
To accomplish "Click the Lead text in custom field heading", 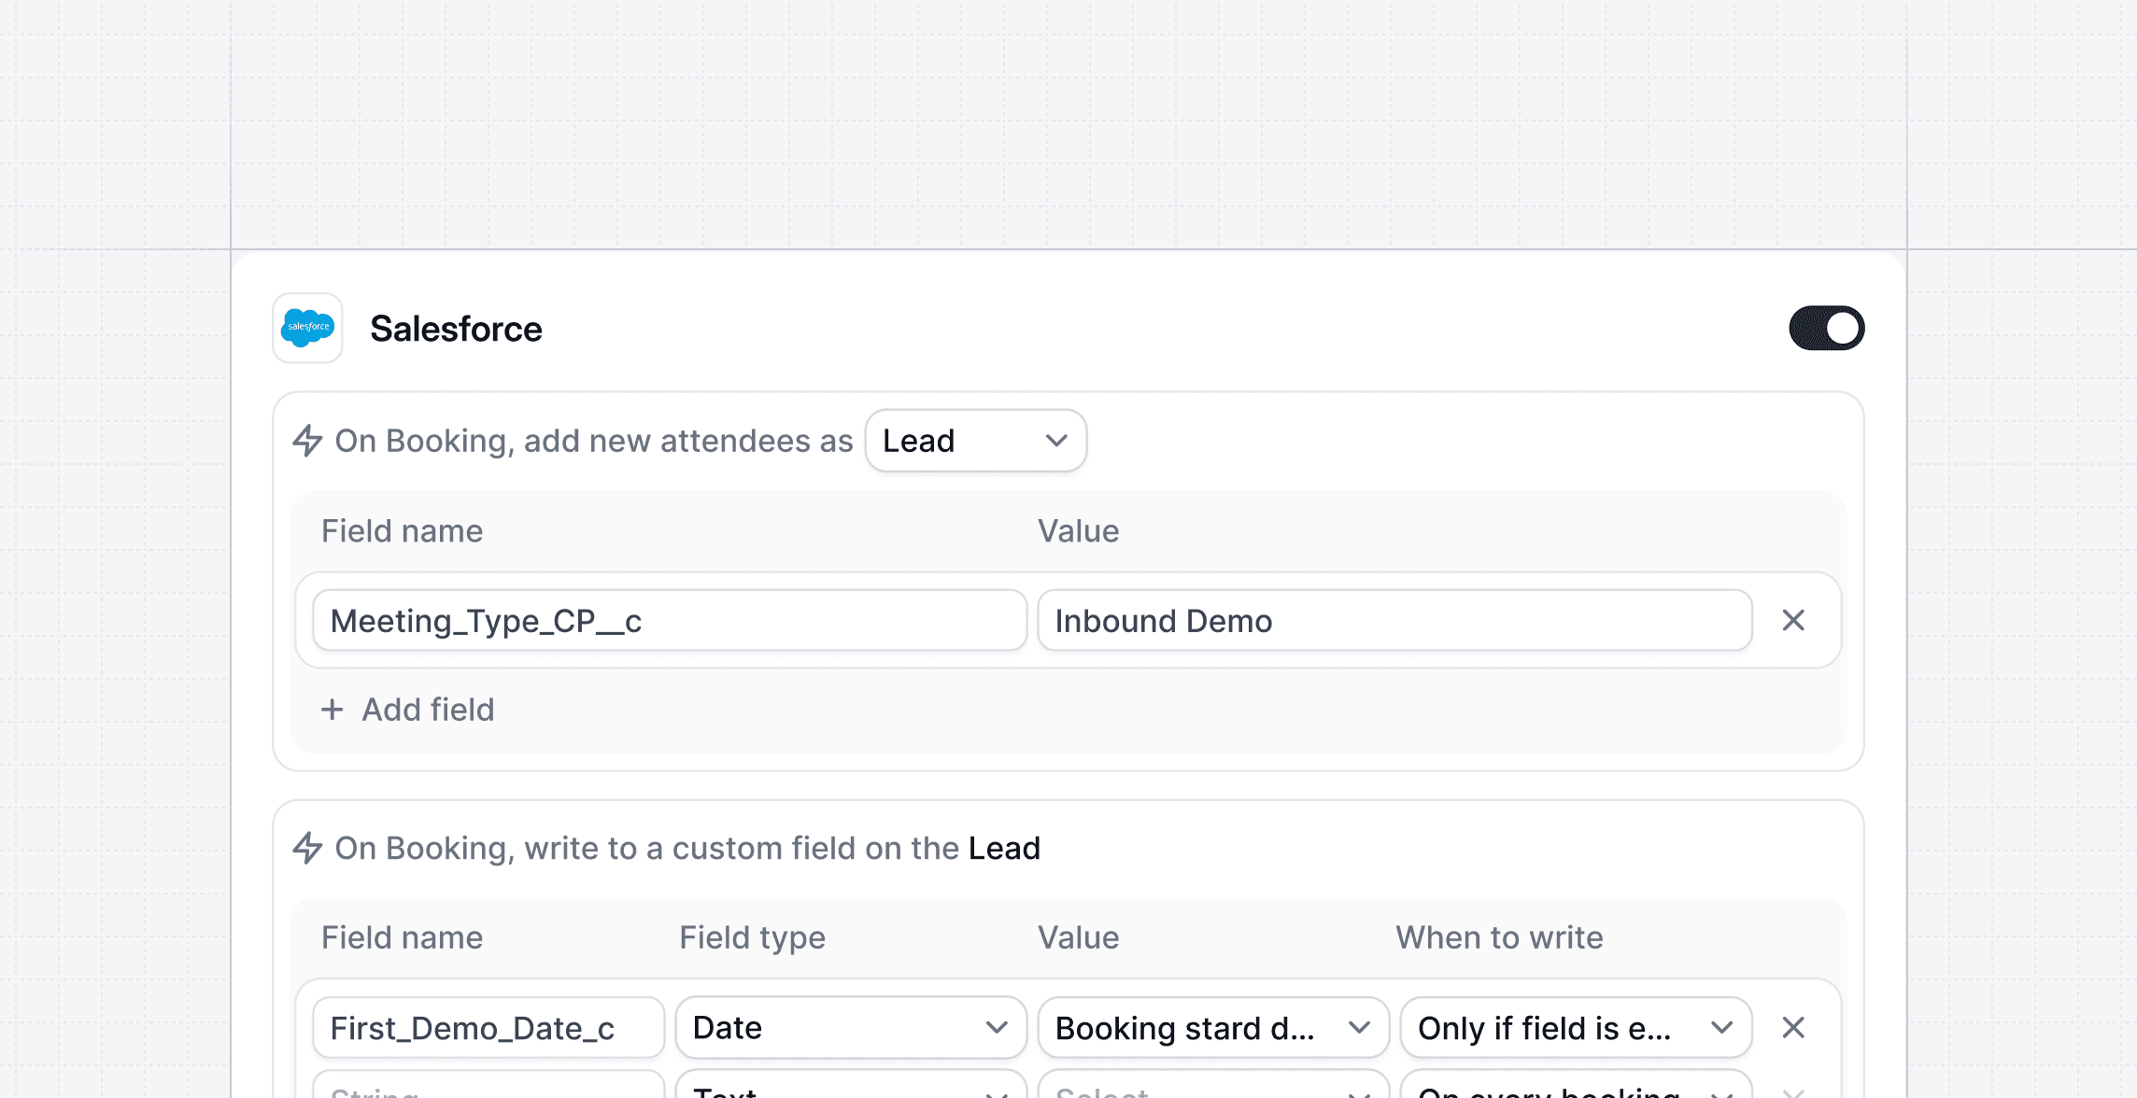I will pos(1004,848).
